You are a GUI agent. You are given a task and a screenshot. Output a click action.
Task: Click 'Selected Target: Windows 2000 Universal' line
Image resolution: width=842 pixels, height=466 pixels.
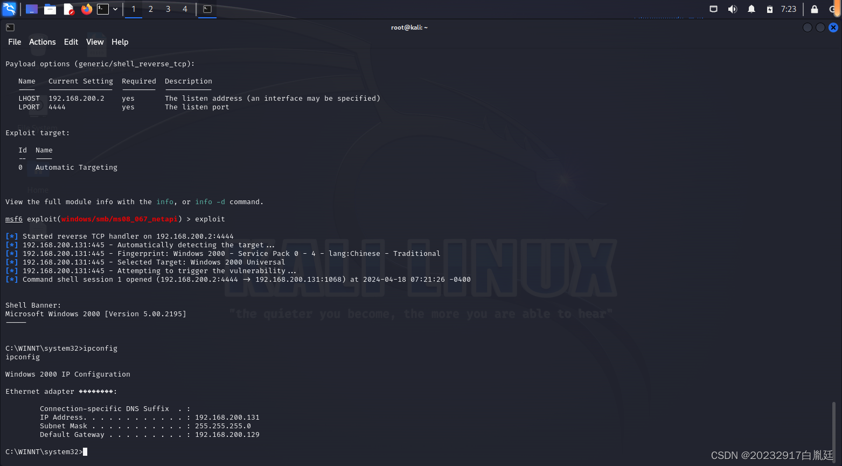click(x=145, y=262)
